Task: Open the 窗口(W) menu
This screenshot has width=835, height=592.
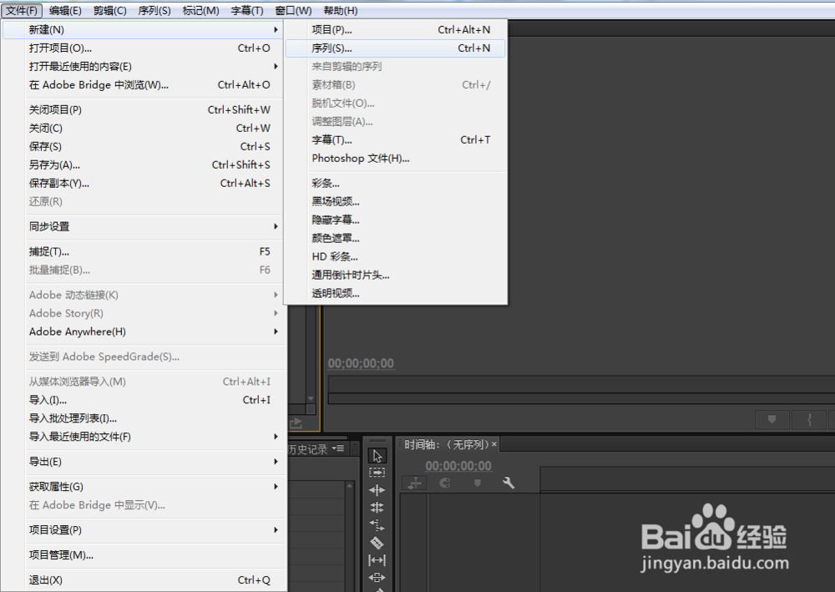Action: coord(293,11)
